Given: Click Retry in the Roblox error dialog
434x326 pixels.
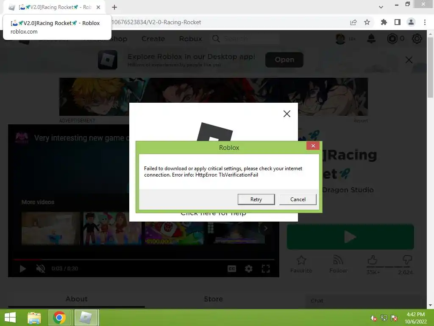Looking at the screenshot, I should [x=256, y=200].
